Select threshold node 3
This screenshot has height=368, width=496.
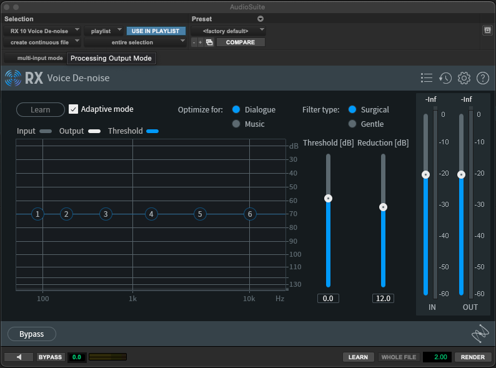tap(106, 214)
